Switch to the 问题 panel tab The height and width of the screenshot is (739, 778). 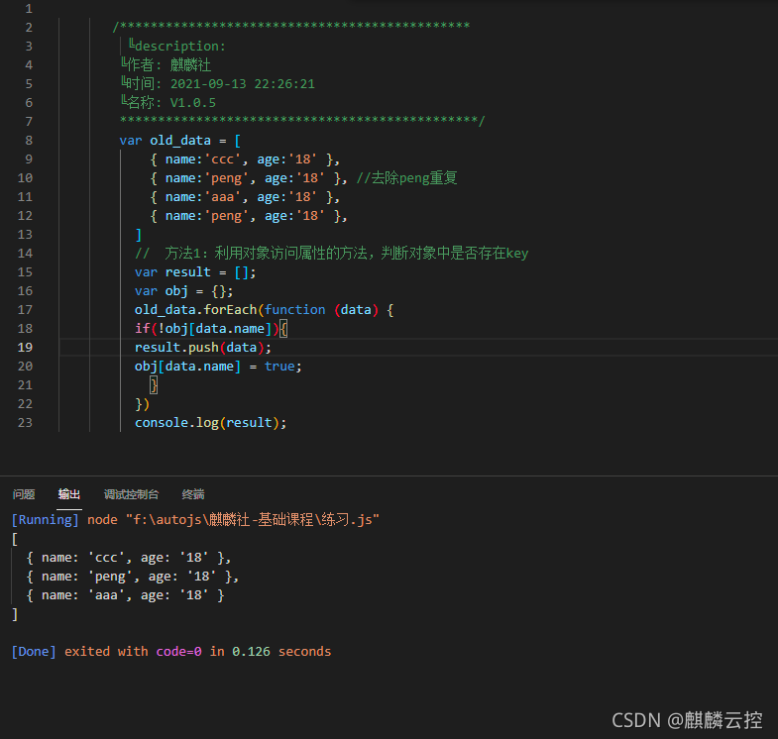pyautogui.click(x=24, y=494)
